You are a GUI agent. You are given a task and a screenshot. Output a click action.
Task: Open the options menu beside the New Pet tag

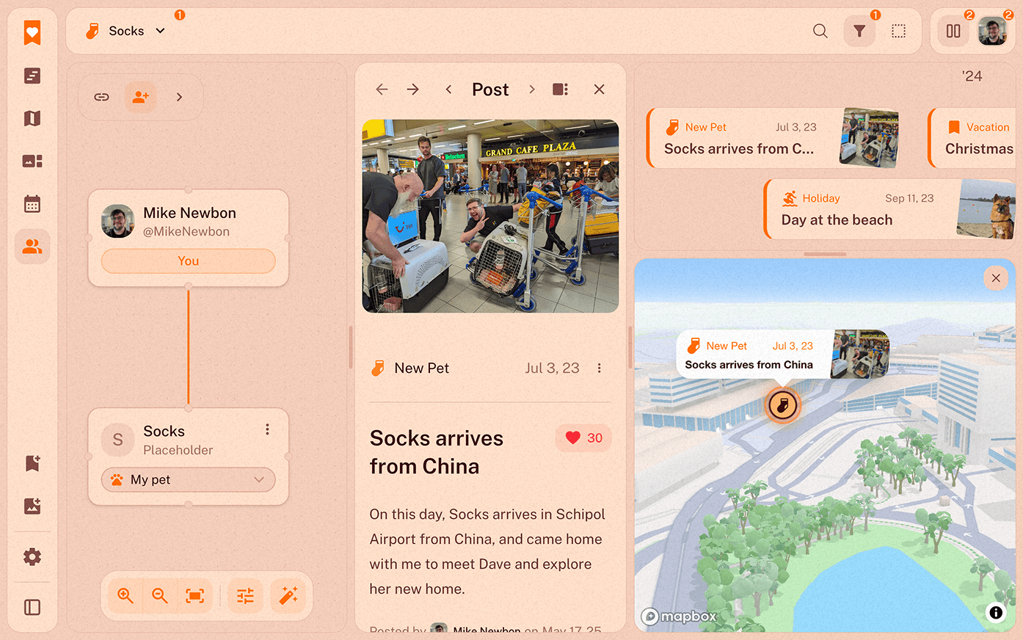(x=600, y=368)
